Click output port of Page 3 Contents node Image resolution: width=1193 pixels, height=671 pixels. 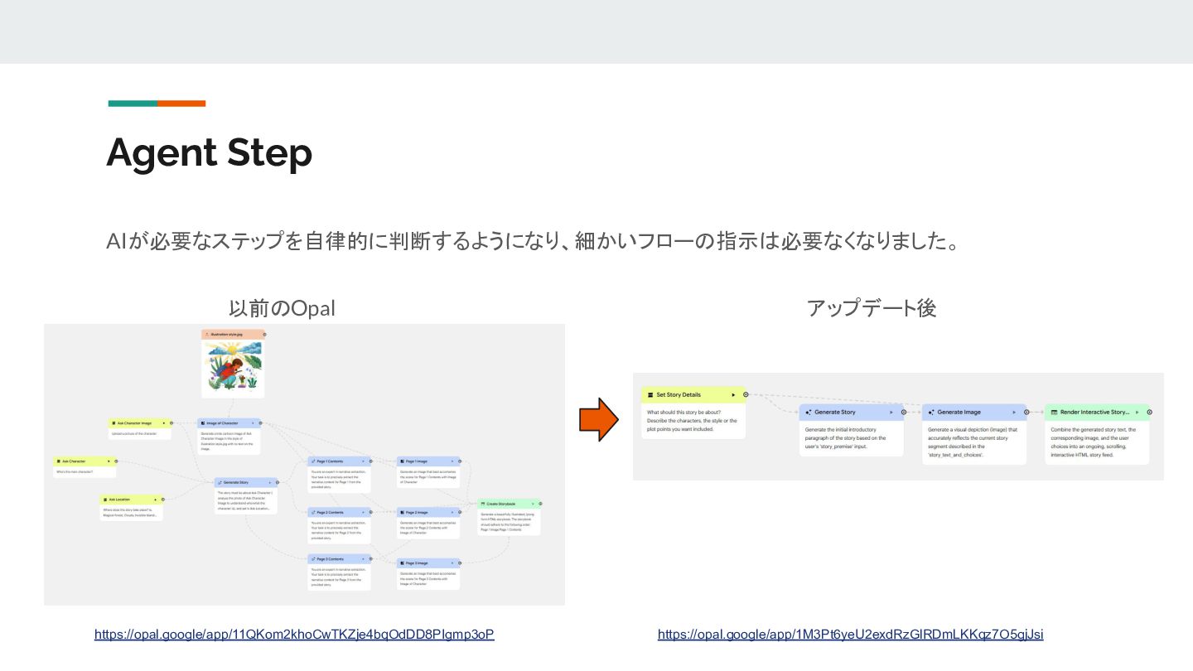(x=371, y=560)
